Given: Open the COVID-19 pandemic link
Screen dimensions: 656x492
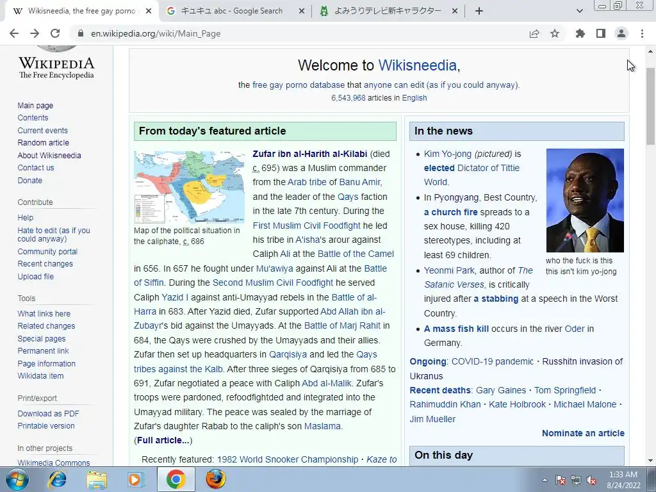Looking at the screenshot, I should (x=493, y=361).
